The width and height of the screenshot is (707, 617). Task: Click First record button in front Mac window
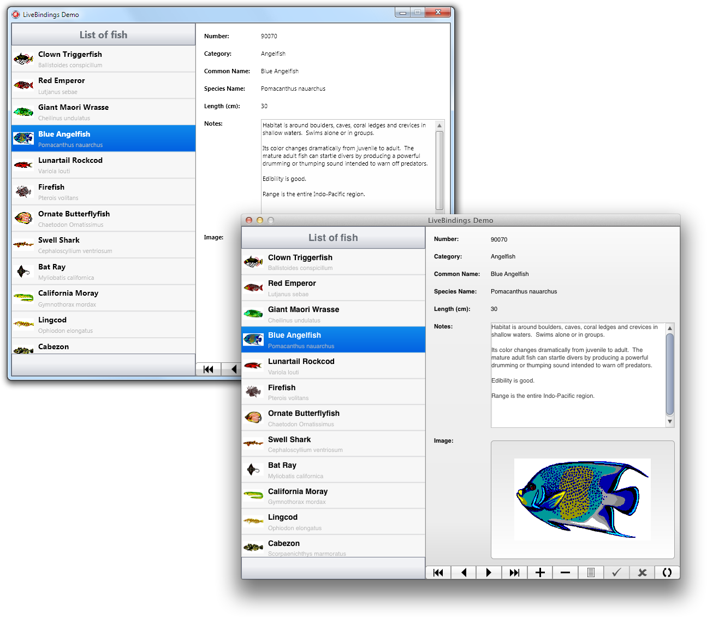coord(438,572)
